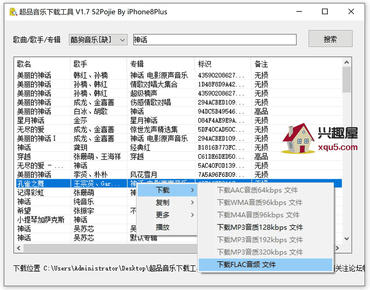Expand arrow next to 更多 menu item
The height and width of the screenshot is (290, 370).
(192, 215)
